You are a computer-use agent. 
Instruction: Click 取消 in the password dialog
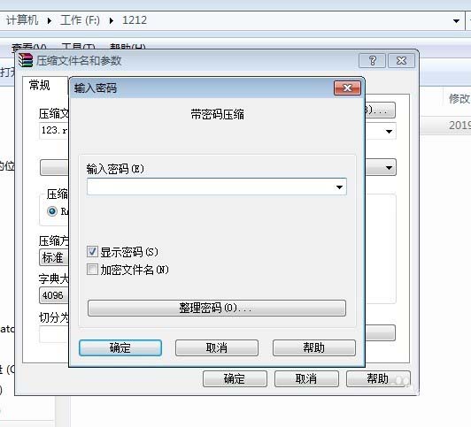tap(217, 347)
